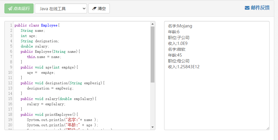The image size is (278, 140).
Task: Click the code editor's vertical scrollbar thumb
Action: click(x=152, y=54)
